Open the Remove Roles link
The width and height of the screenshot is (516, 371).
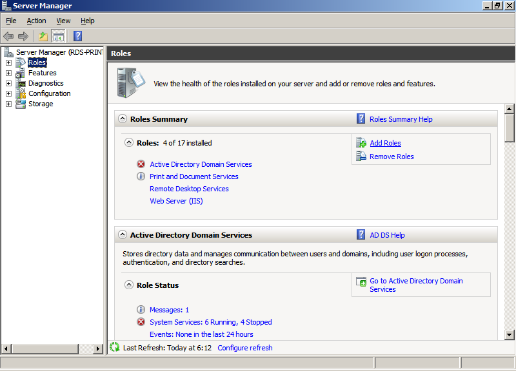tap(392, 157)
